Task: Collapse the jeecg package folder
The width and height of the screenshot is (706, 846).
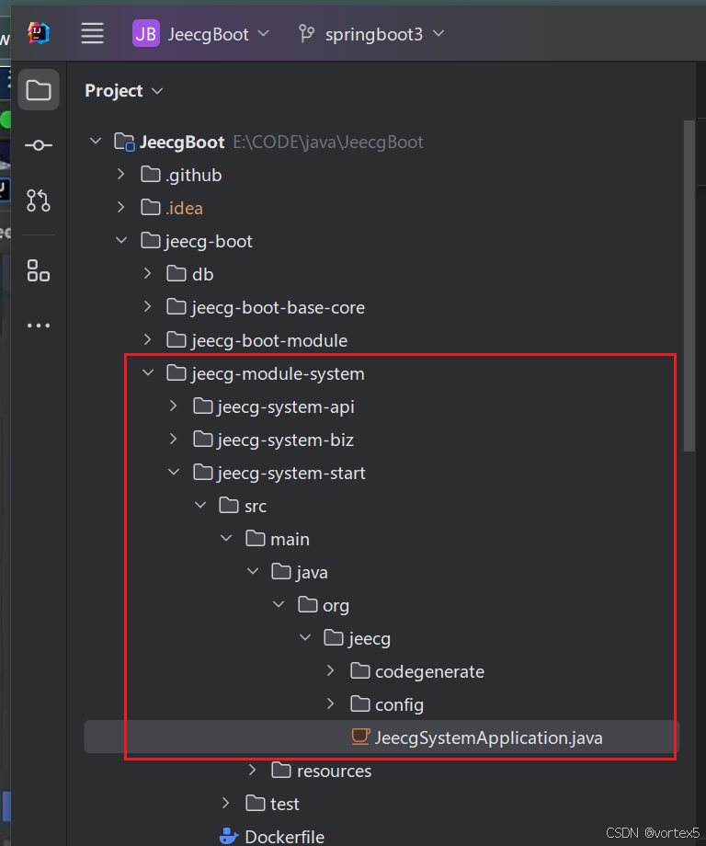Action: (304, 638)
